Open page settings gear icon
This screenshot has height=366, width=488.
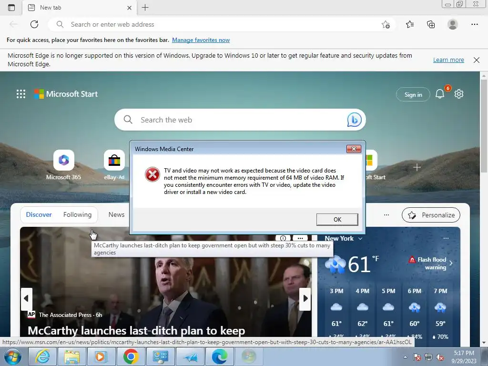[x=459, y=94]
